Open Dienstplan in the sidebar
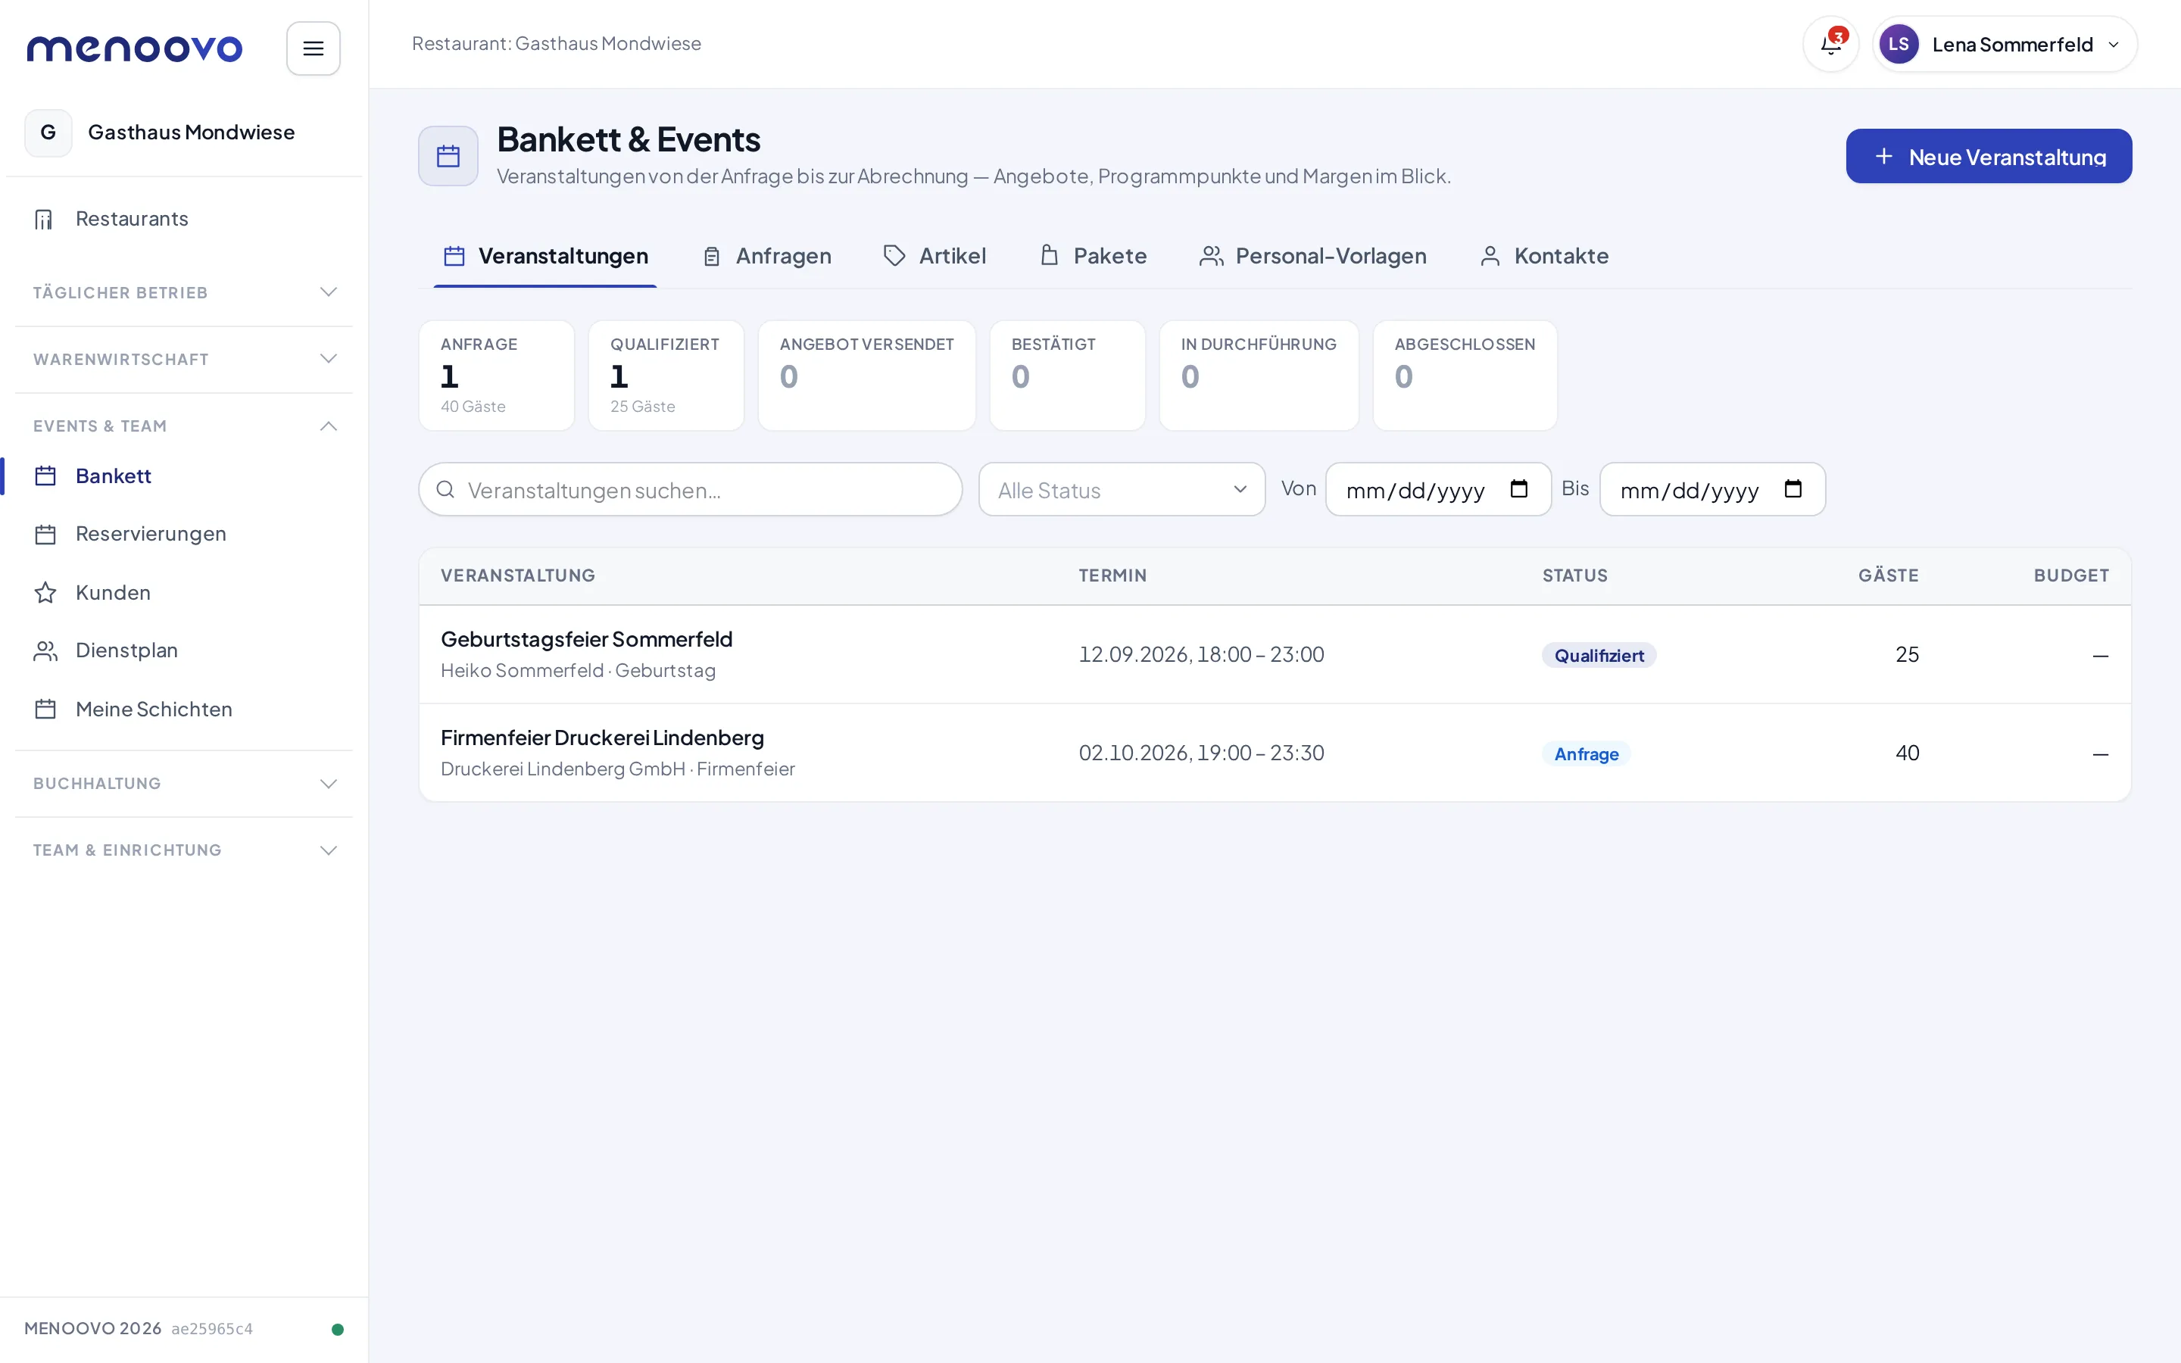The width and height of the screenshot is (2181, 1363). click(184, 651)
